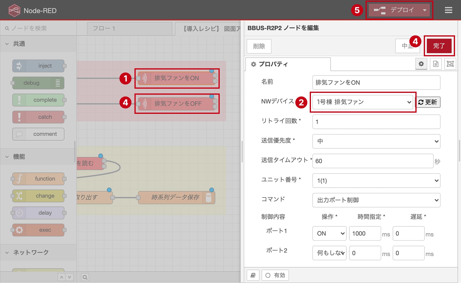Viewport: 461px width, 287px height.
Task: Select the exec node in palette
Action: coord(38,230)
